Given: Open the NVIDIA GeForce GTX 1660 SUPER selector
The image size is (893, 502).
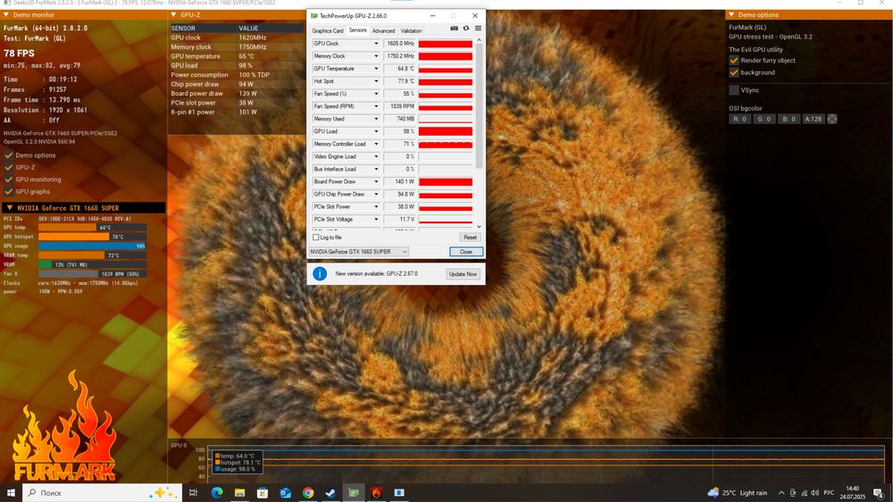Looking at the screenshot, I should [x=359, y=252].
